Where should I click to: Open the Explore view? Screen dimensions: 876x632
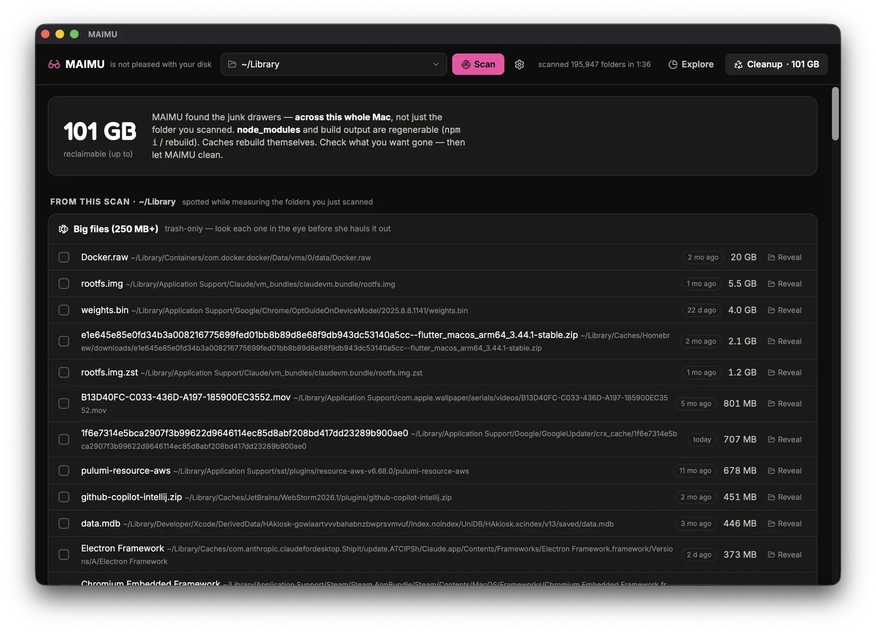[691, 65]
